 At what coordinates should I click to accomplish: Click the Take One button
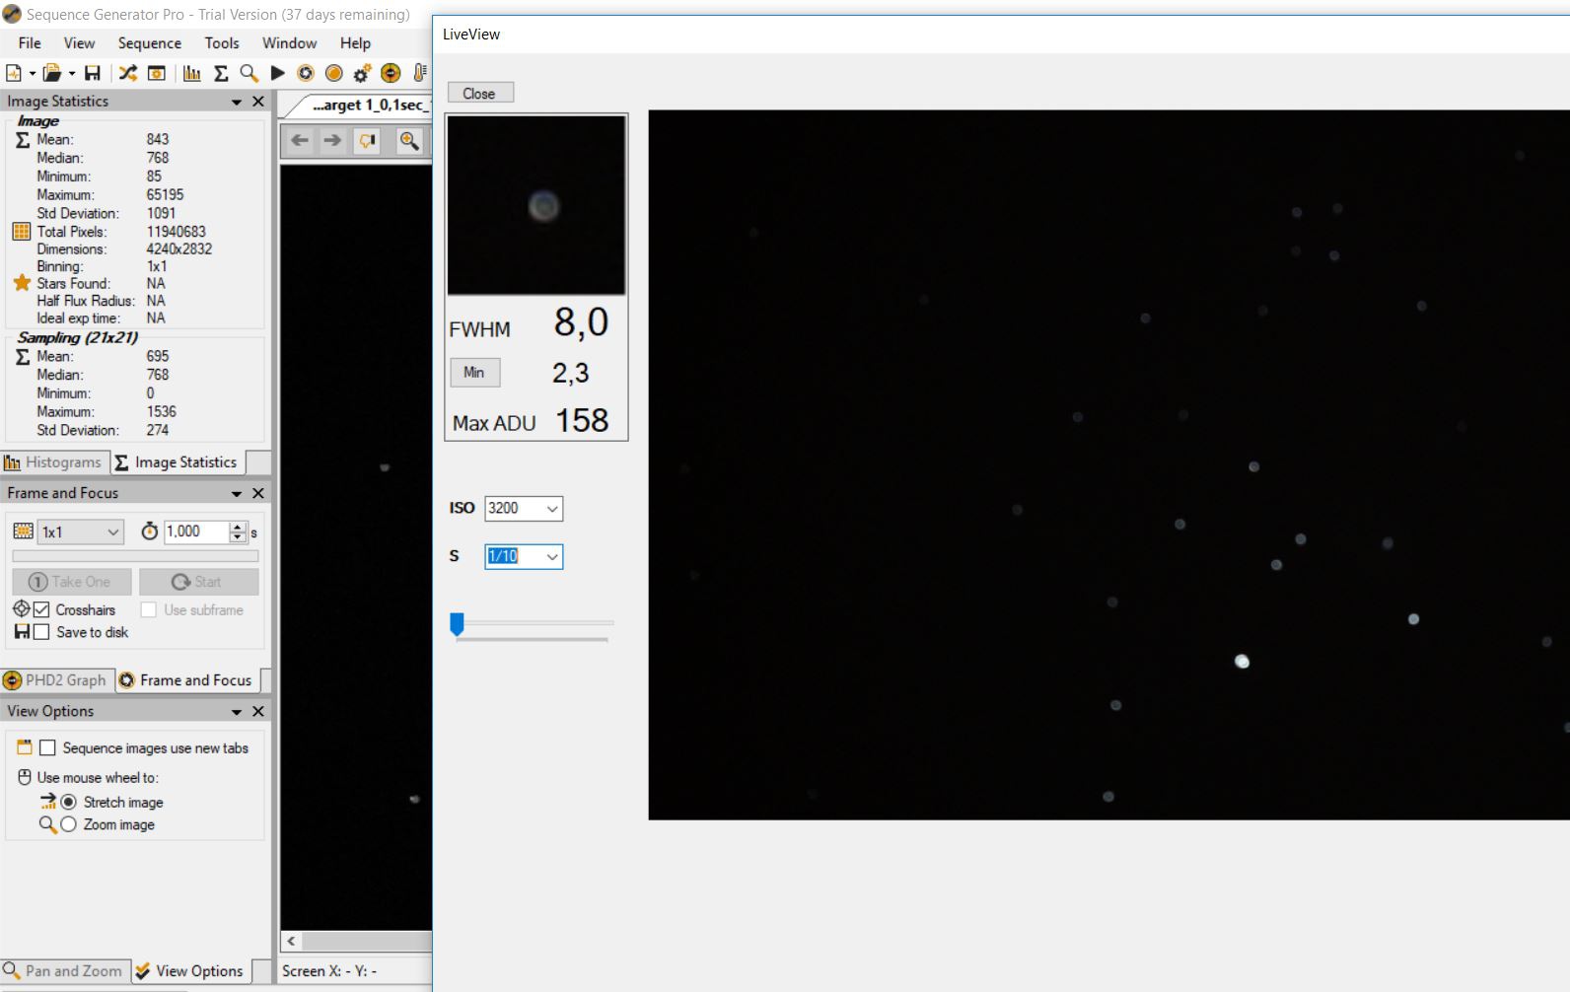click(x=72, y=582)
